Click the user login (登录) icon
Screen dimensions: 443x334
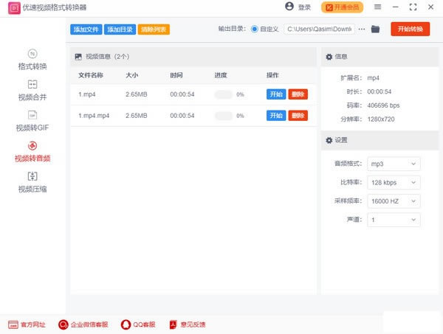tap(289, 7)
